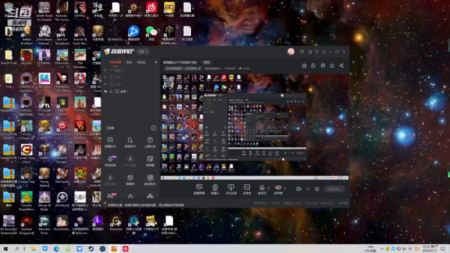Open the 歌词助手 lyrics assistant tool

[150, 180]
